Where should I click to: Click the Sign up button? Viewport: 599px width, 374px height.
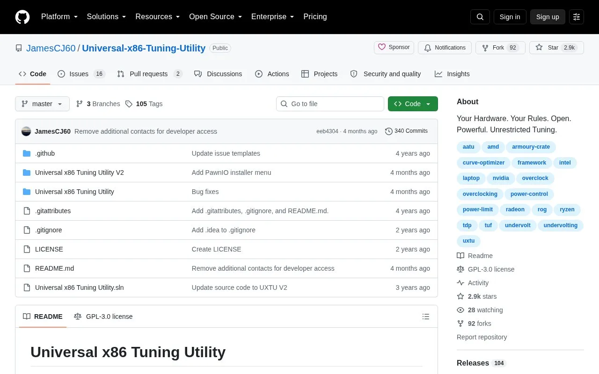[548, 17]
